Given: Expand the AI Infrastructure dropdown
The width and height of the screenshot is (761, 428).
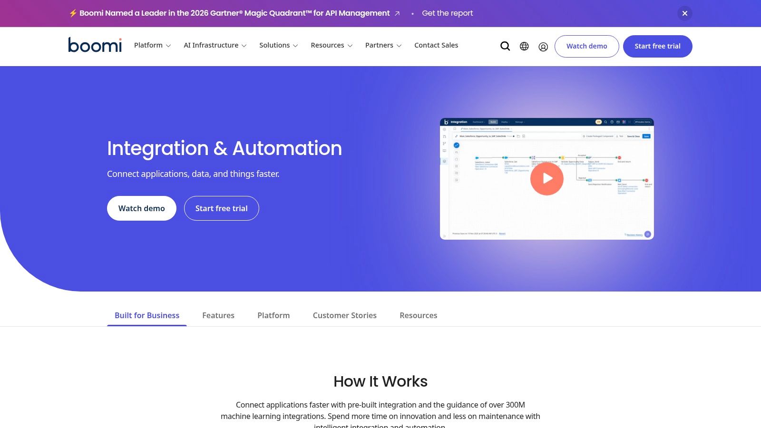Looking at the screenshot, I should [215, 45].
